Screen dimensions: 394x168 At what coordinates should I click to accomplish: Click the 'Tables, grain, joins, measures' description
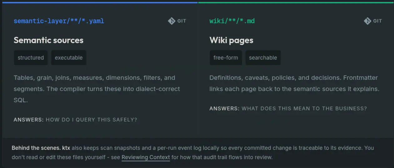tap(97, 89)
